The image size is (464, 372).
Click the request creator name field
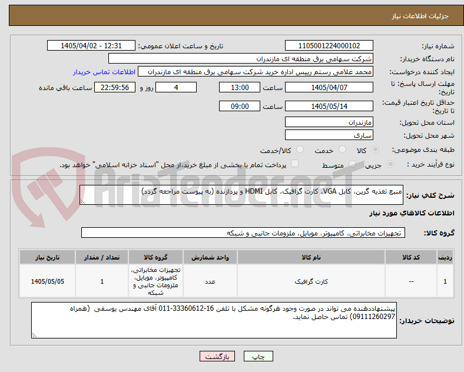click(x=256, y=72)
